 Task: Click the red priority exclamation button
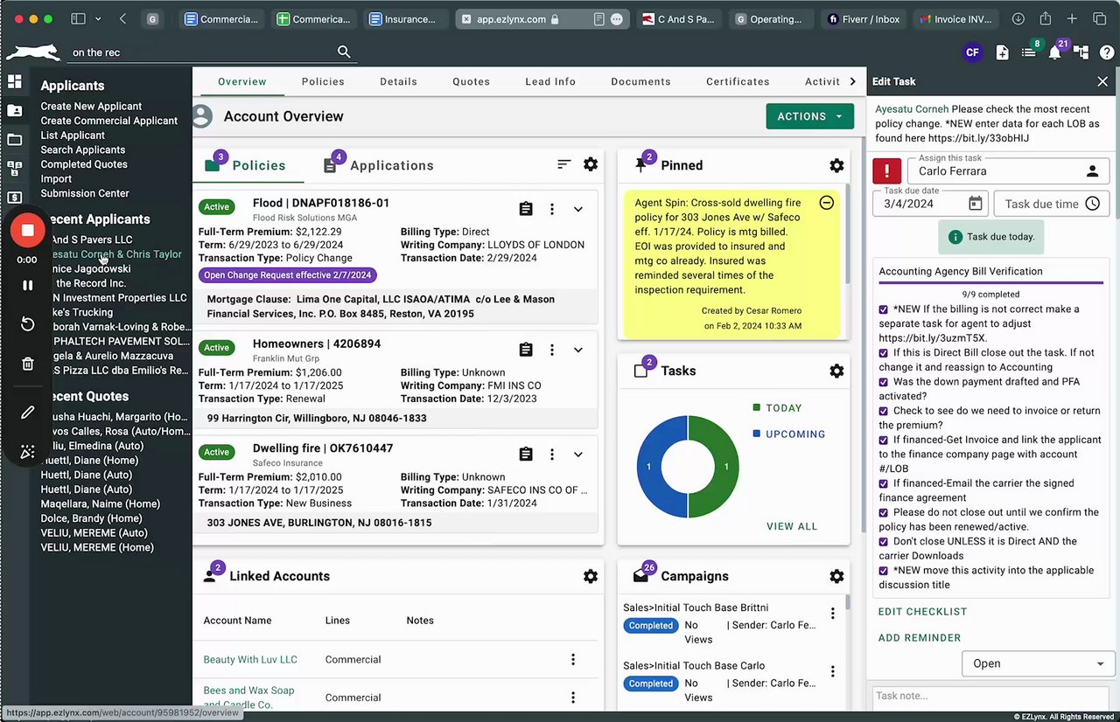pyautogui.click(x=887, y=171)
